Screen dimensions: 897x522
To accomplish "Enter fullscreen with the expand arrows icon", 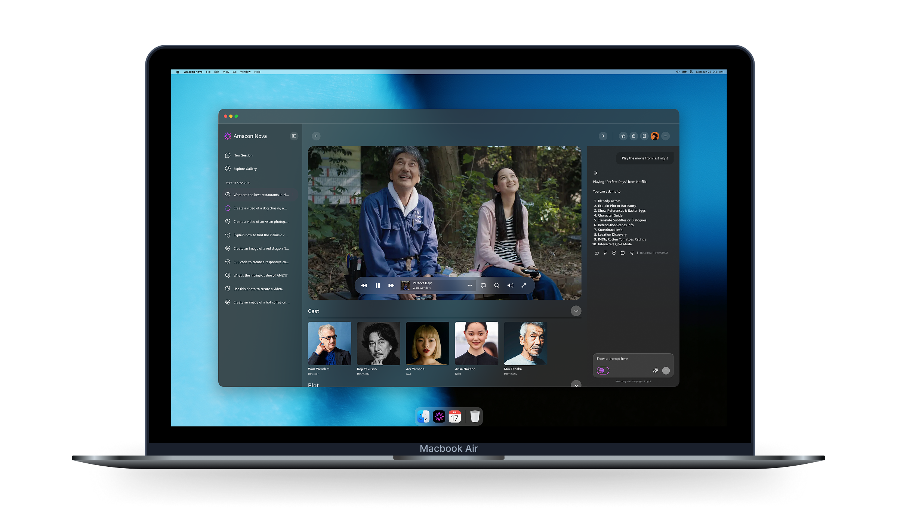I will point(524,285).
